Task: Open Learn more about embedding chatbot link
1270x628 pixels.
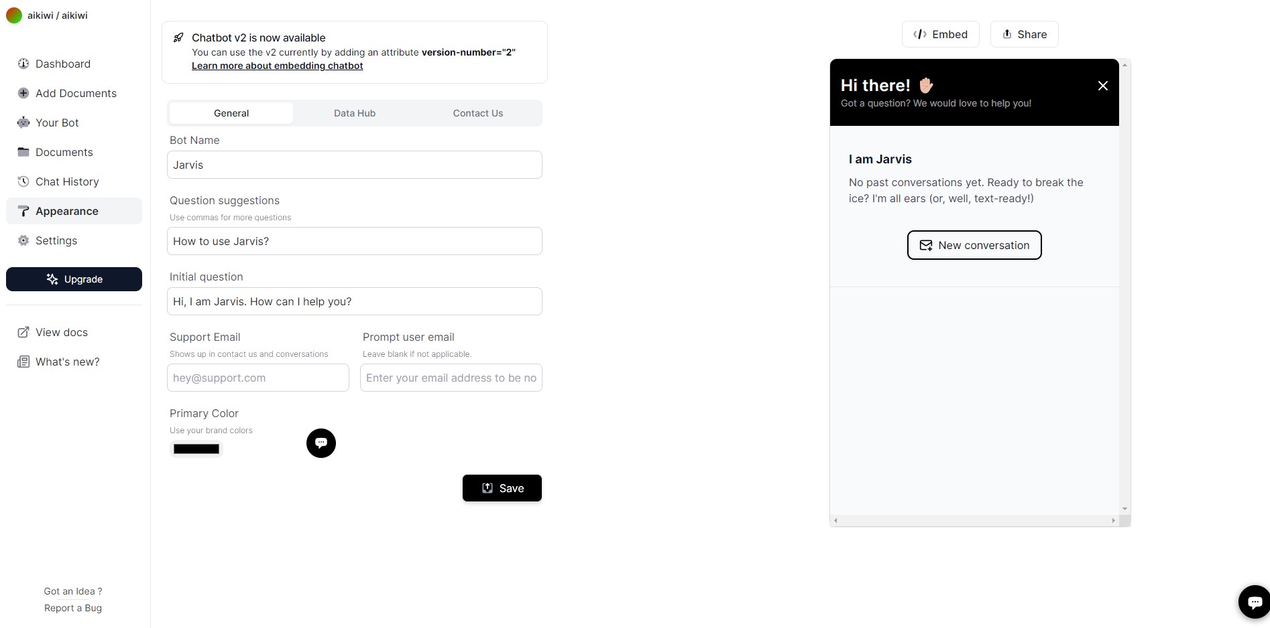Action: [x=278, y=66]
